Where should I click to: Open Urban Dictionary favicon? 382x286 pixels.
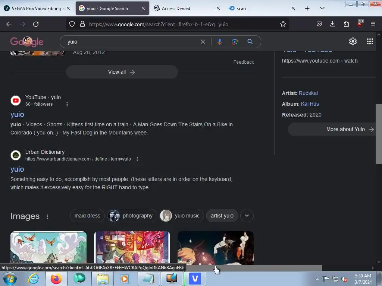pos(16,155)
